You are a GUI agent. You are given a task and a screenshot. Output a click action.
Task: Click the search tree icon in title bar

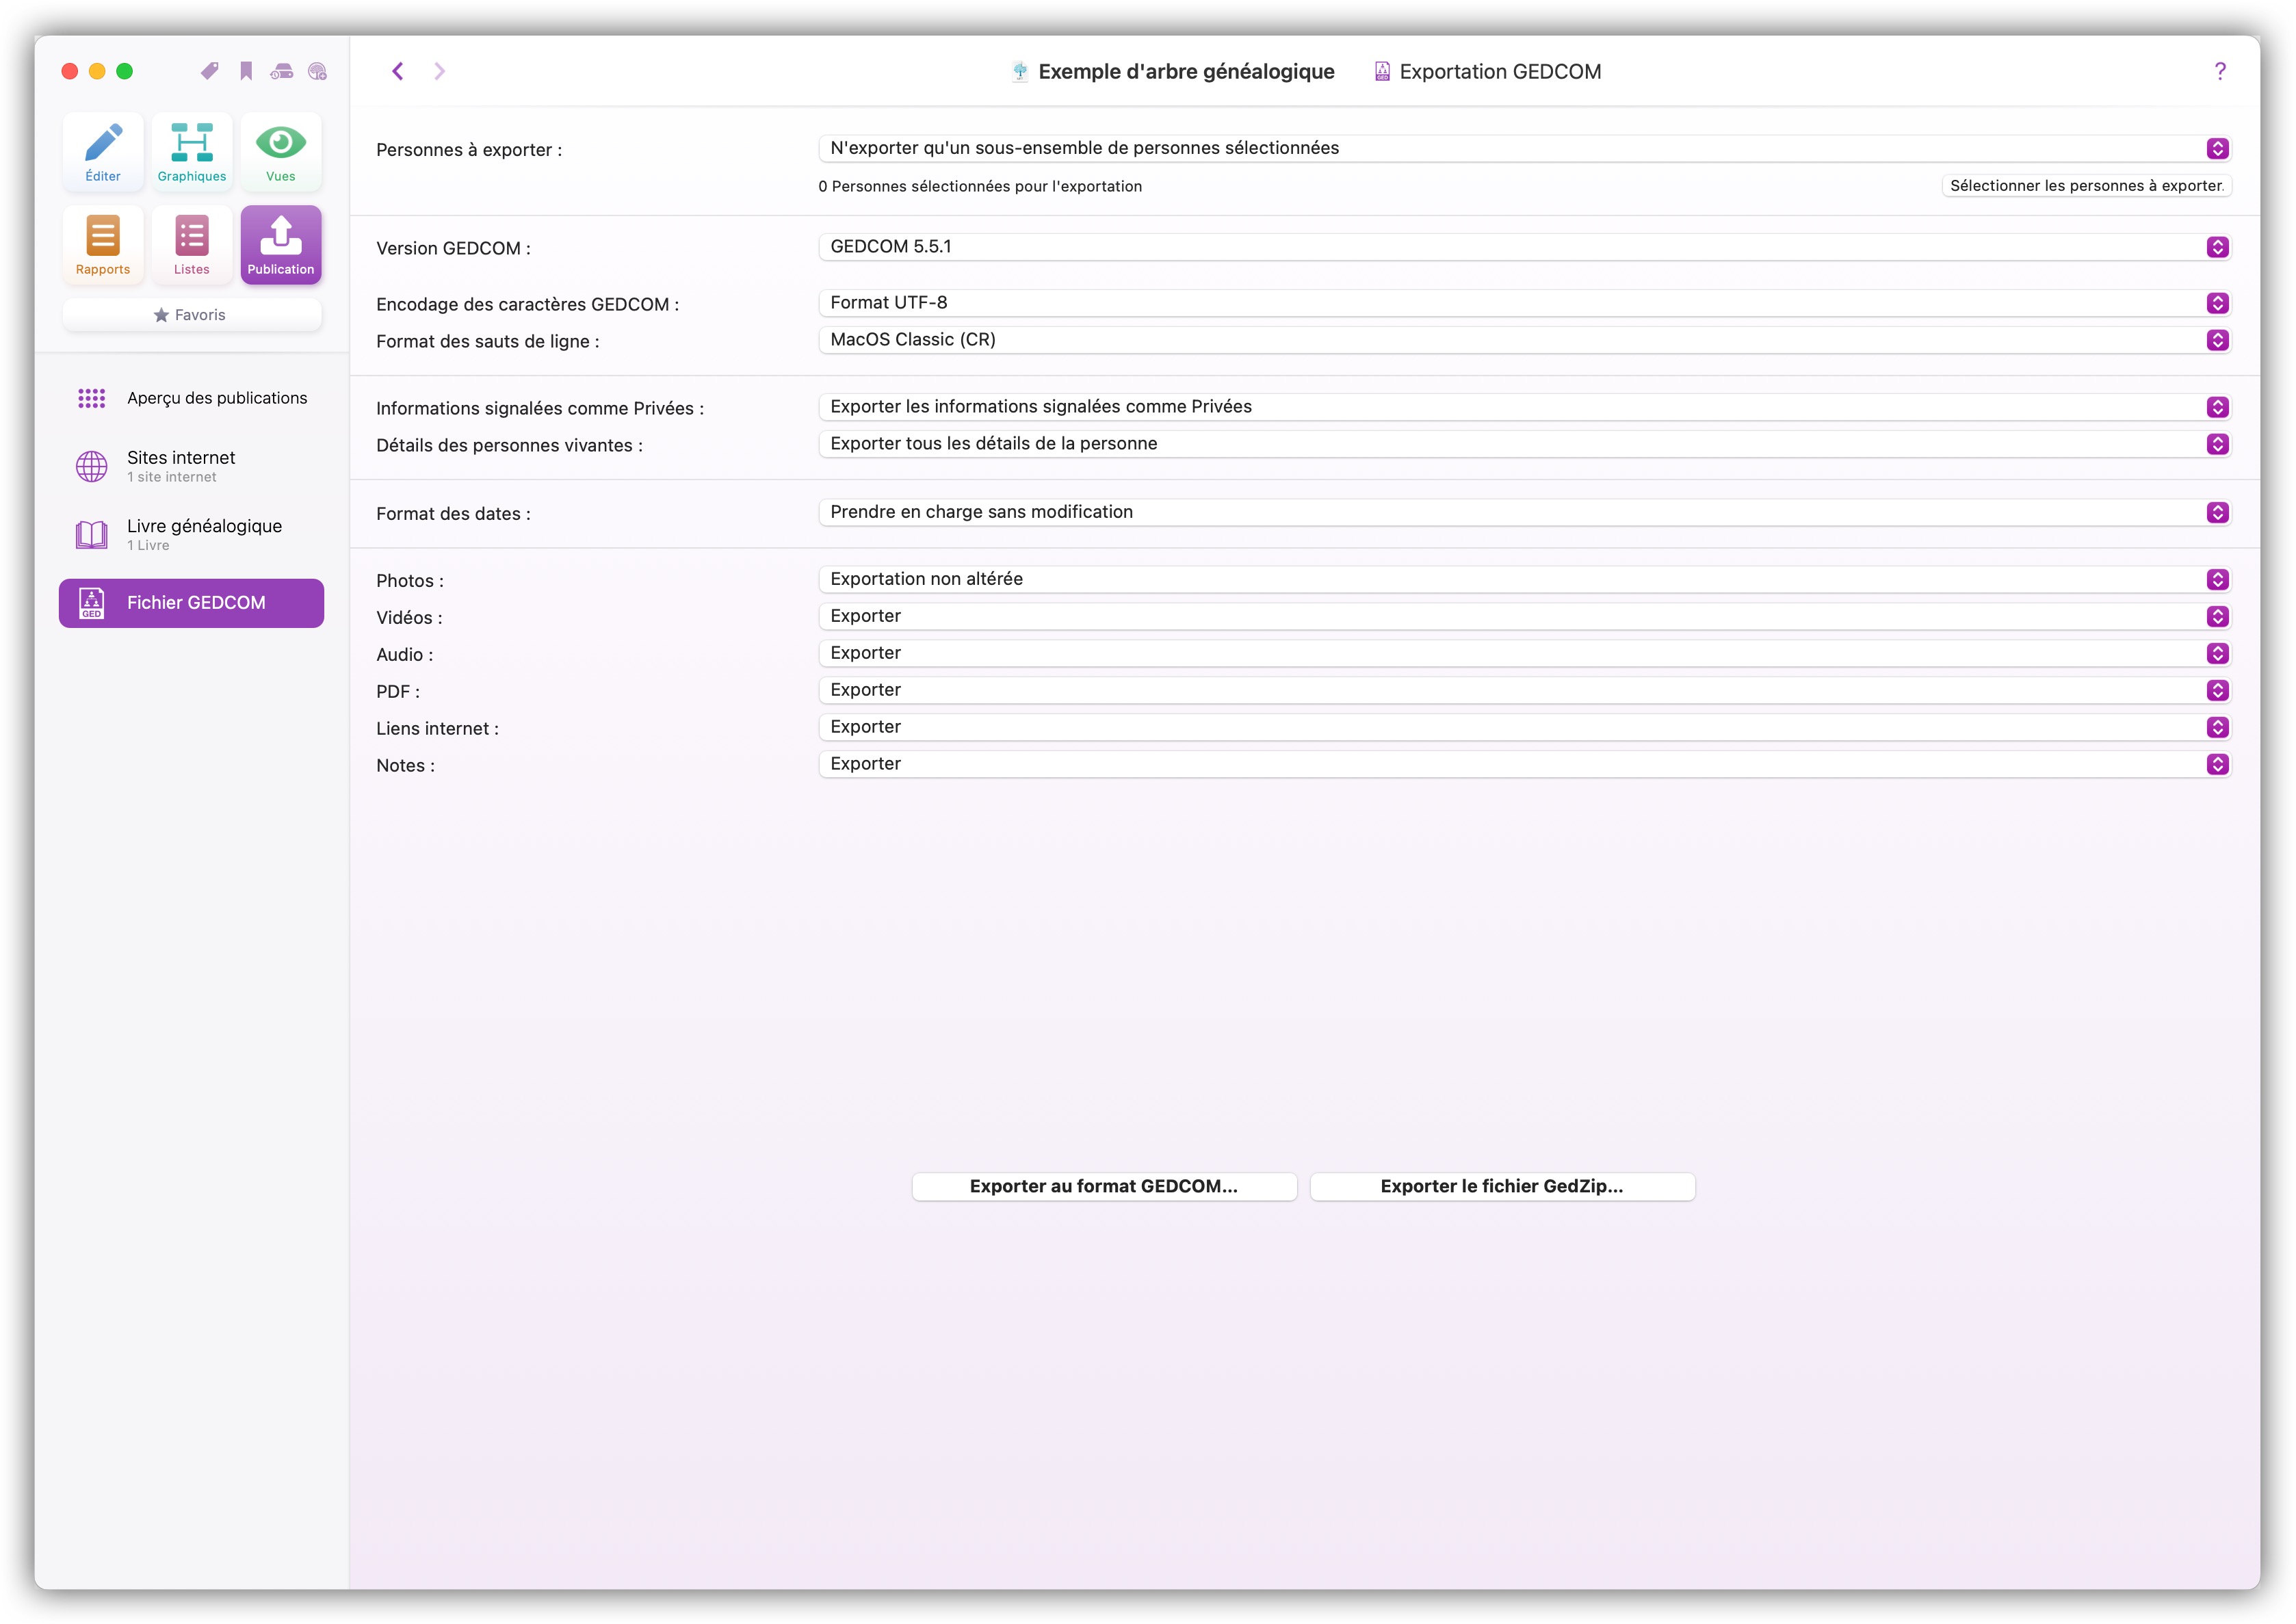(x=317, y=71)
